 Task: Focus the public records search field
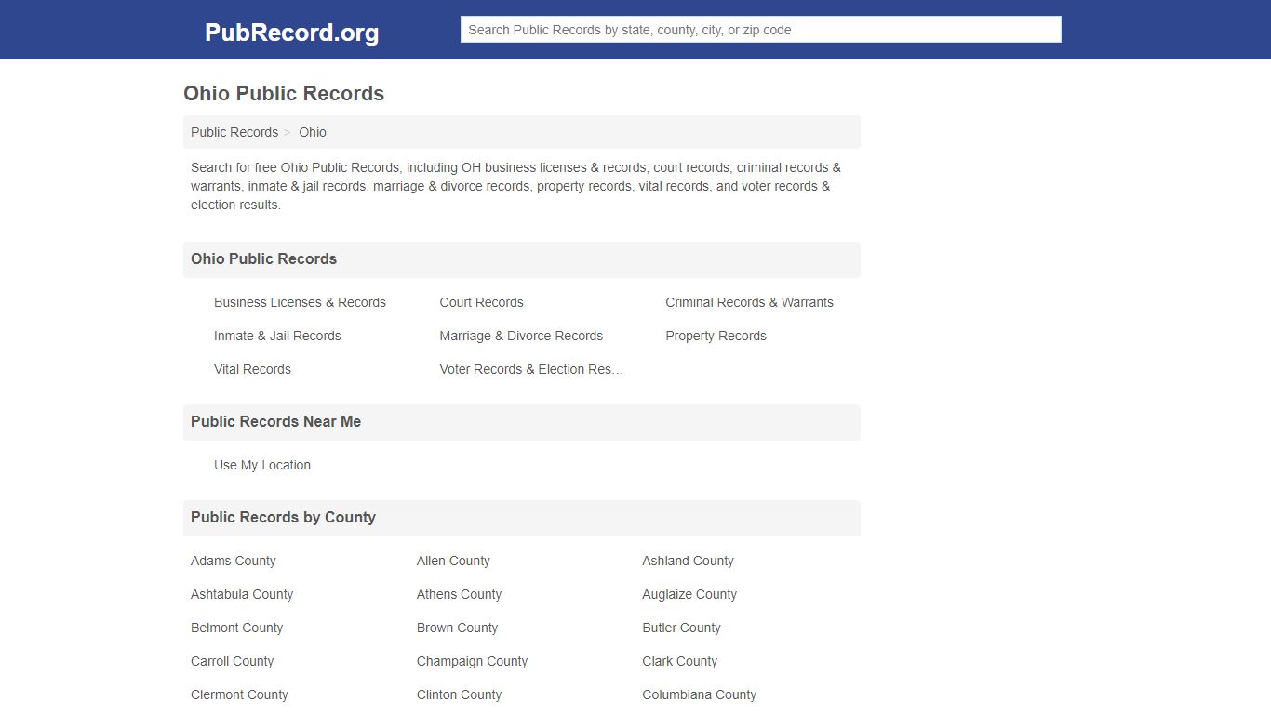point(760,30)
